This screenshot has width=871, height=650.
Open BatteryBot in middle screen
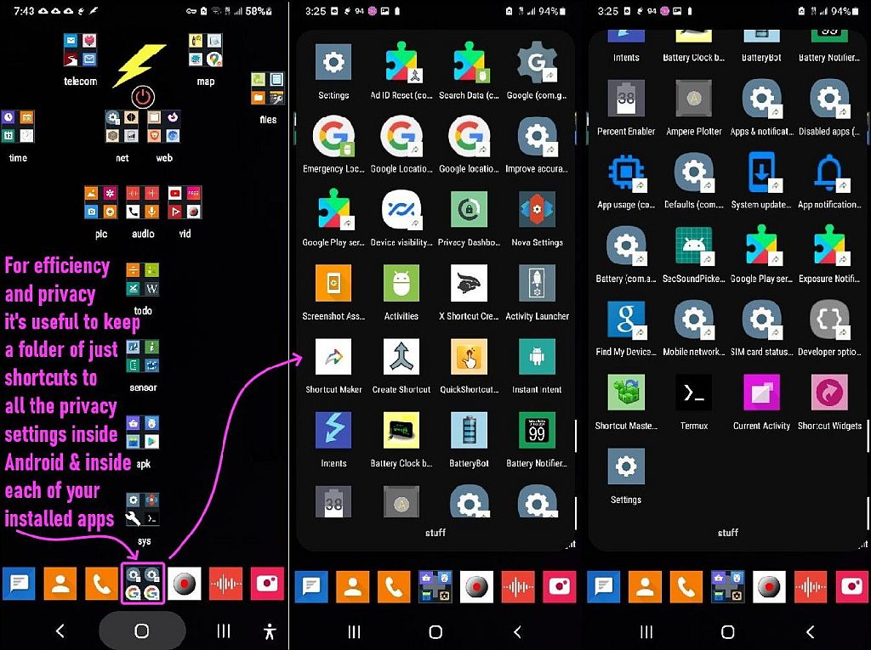click(470, 430)
